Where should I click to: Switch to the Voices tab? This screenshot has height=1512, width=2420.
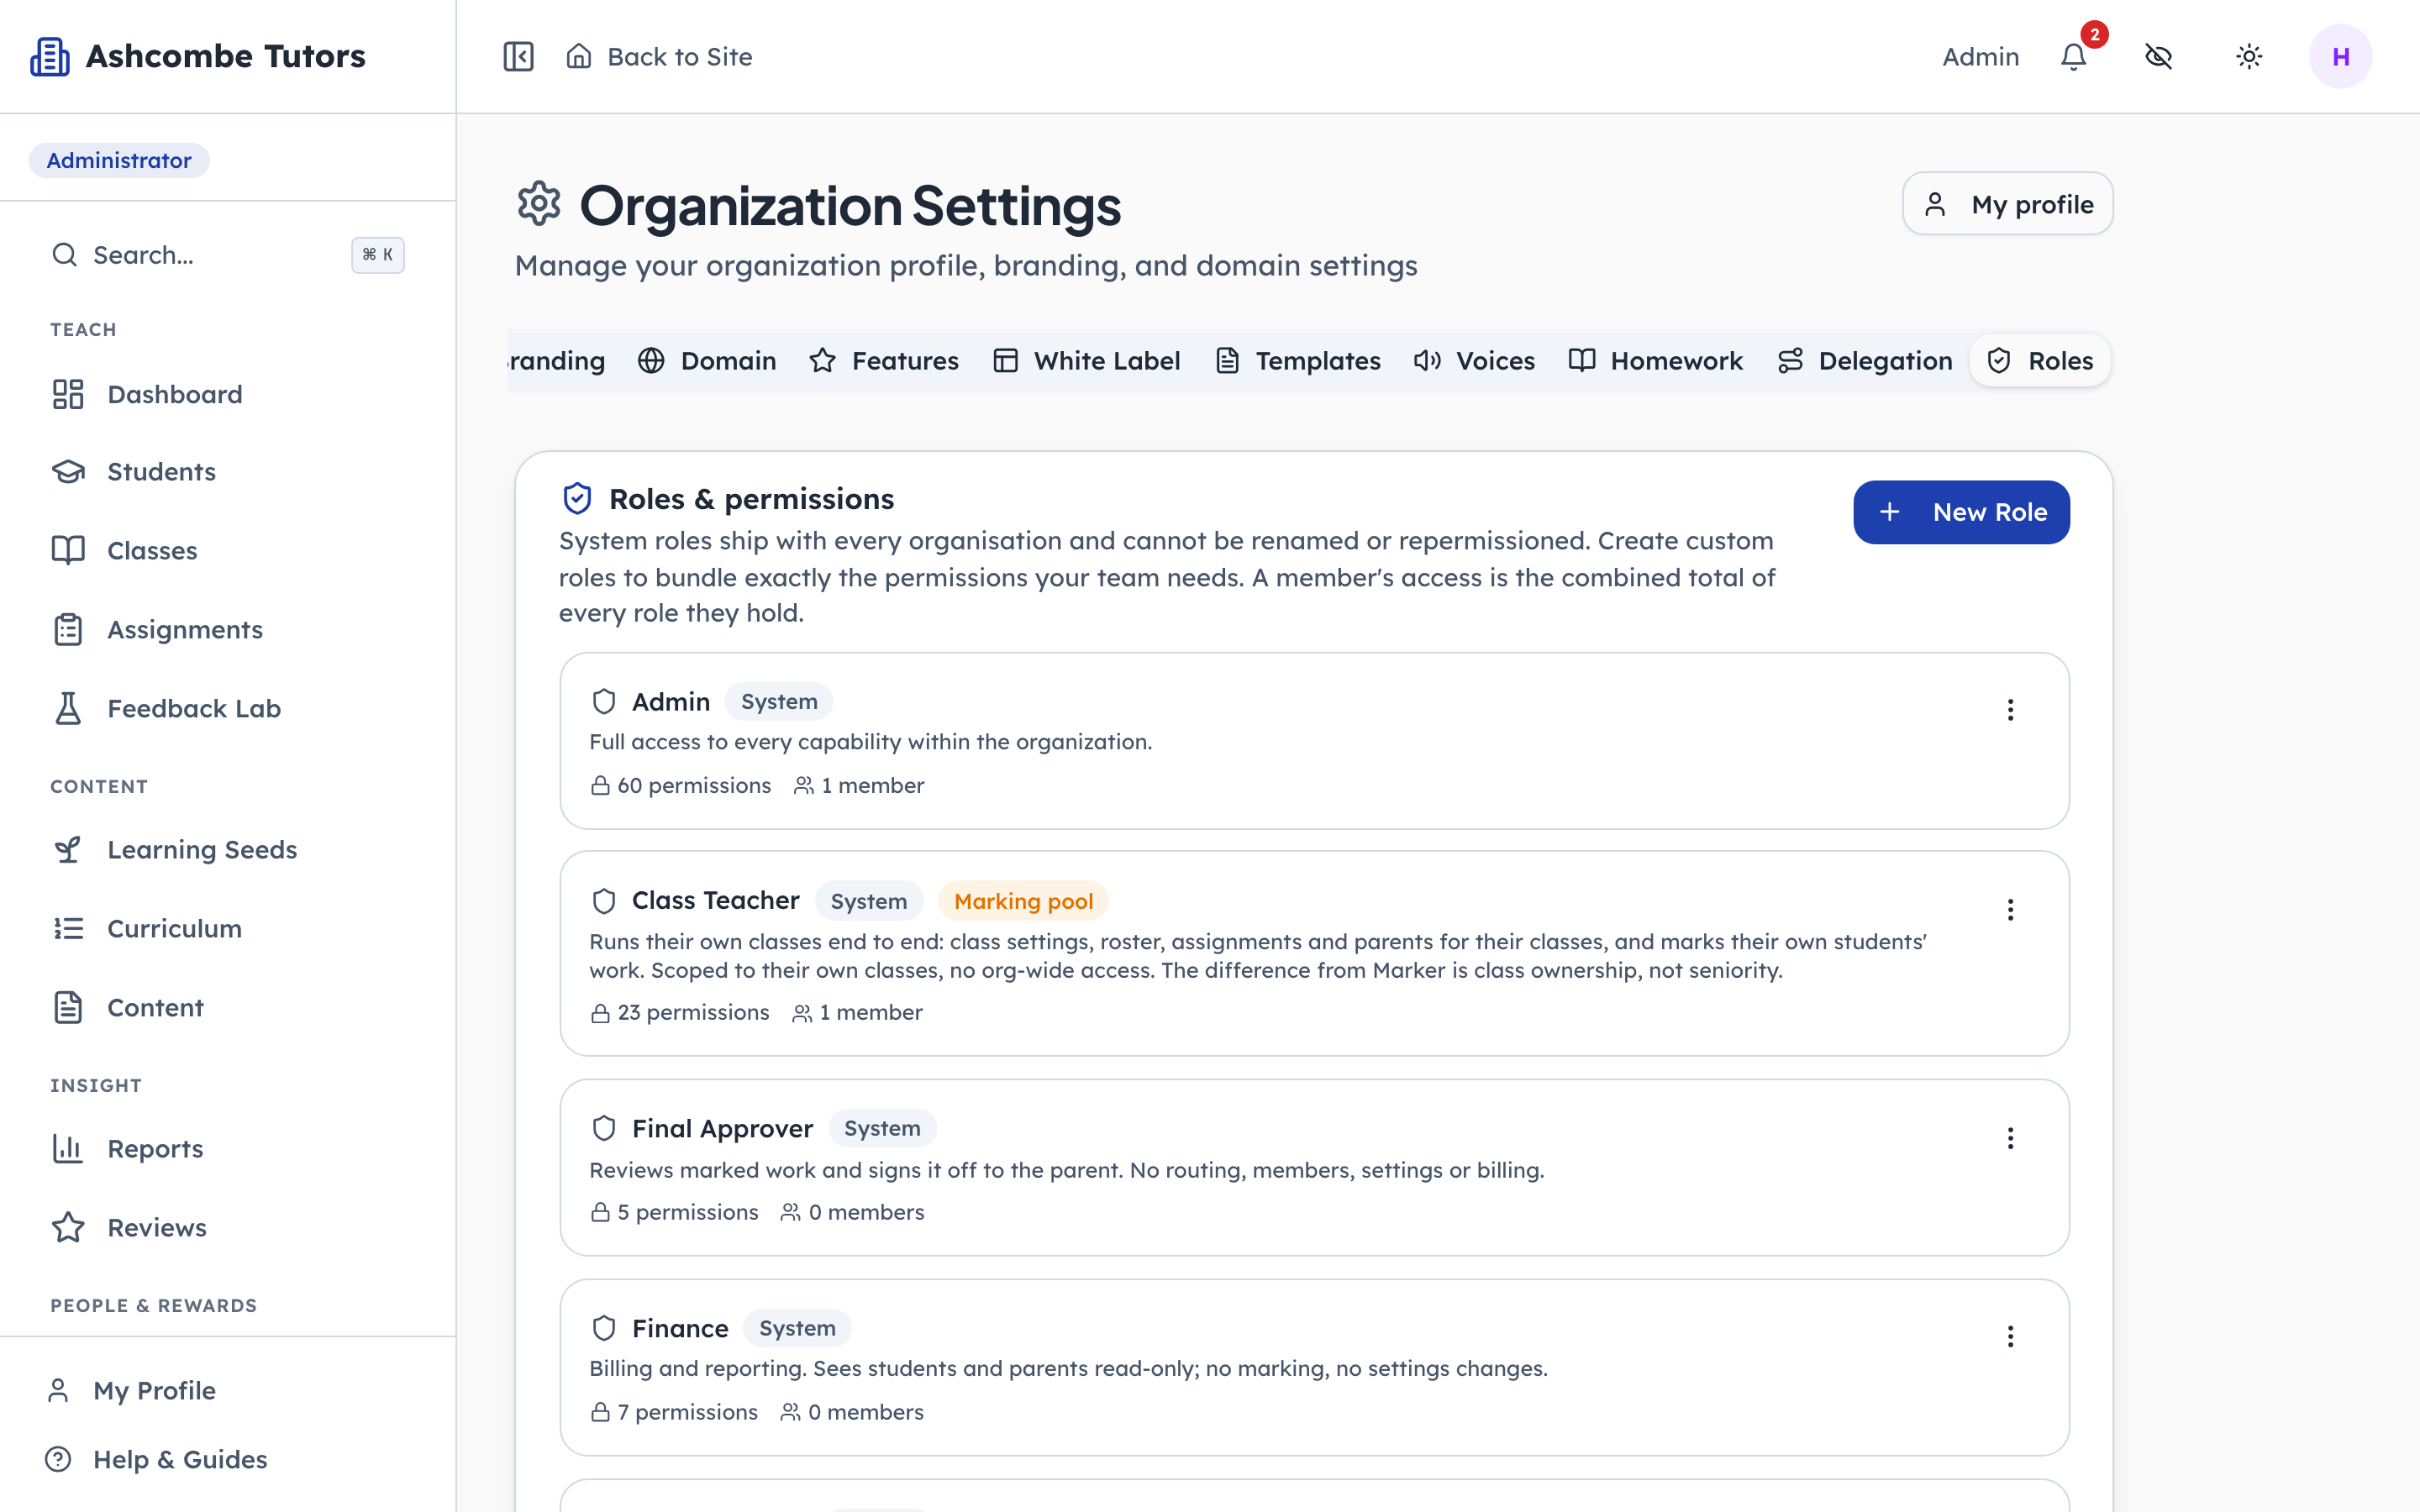tap(1474, 361)
